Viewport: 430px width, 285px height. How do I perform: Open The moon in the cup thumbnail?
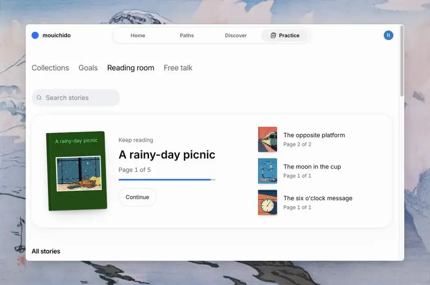267,171
